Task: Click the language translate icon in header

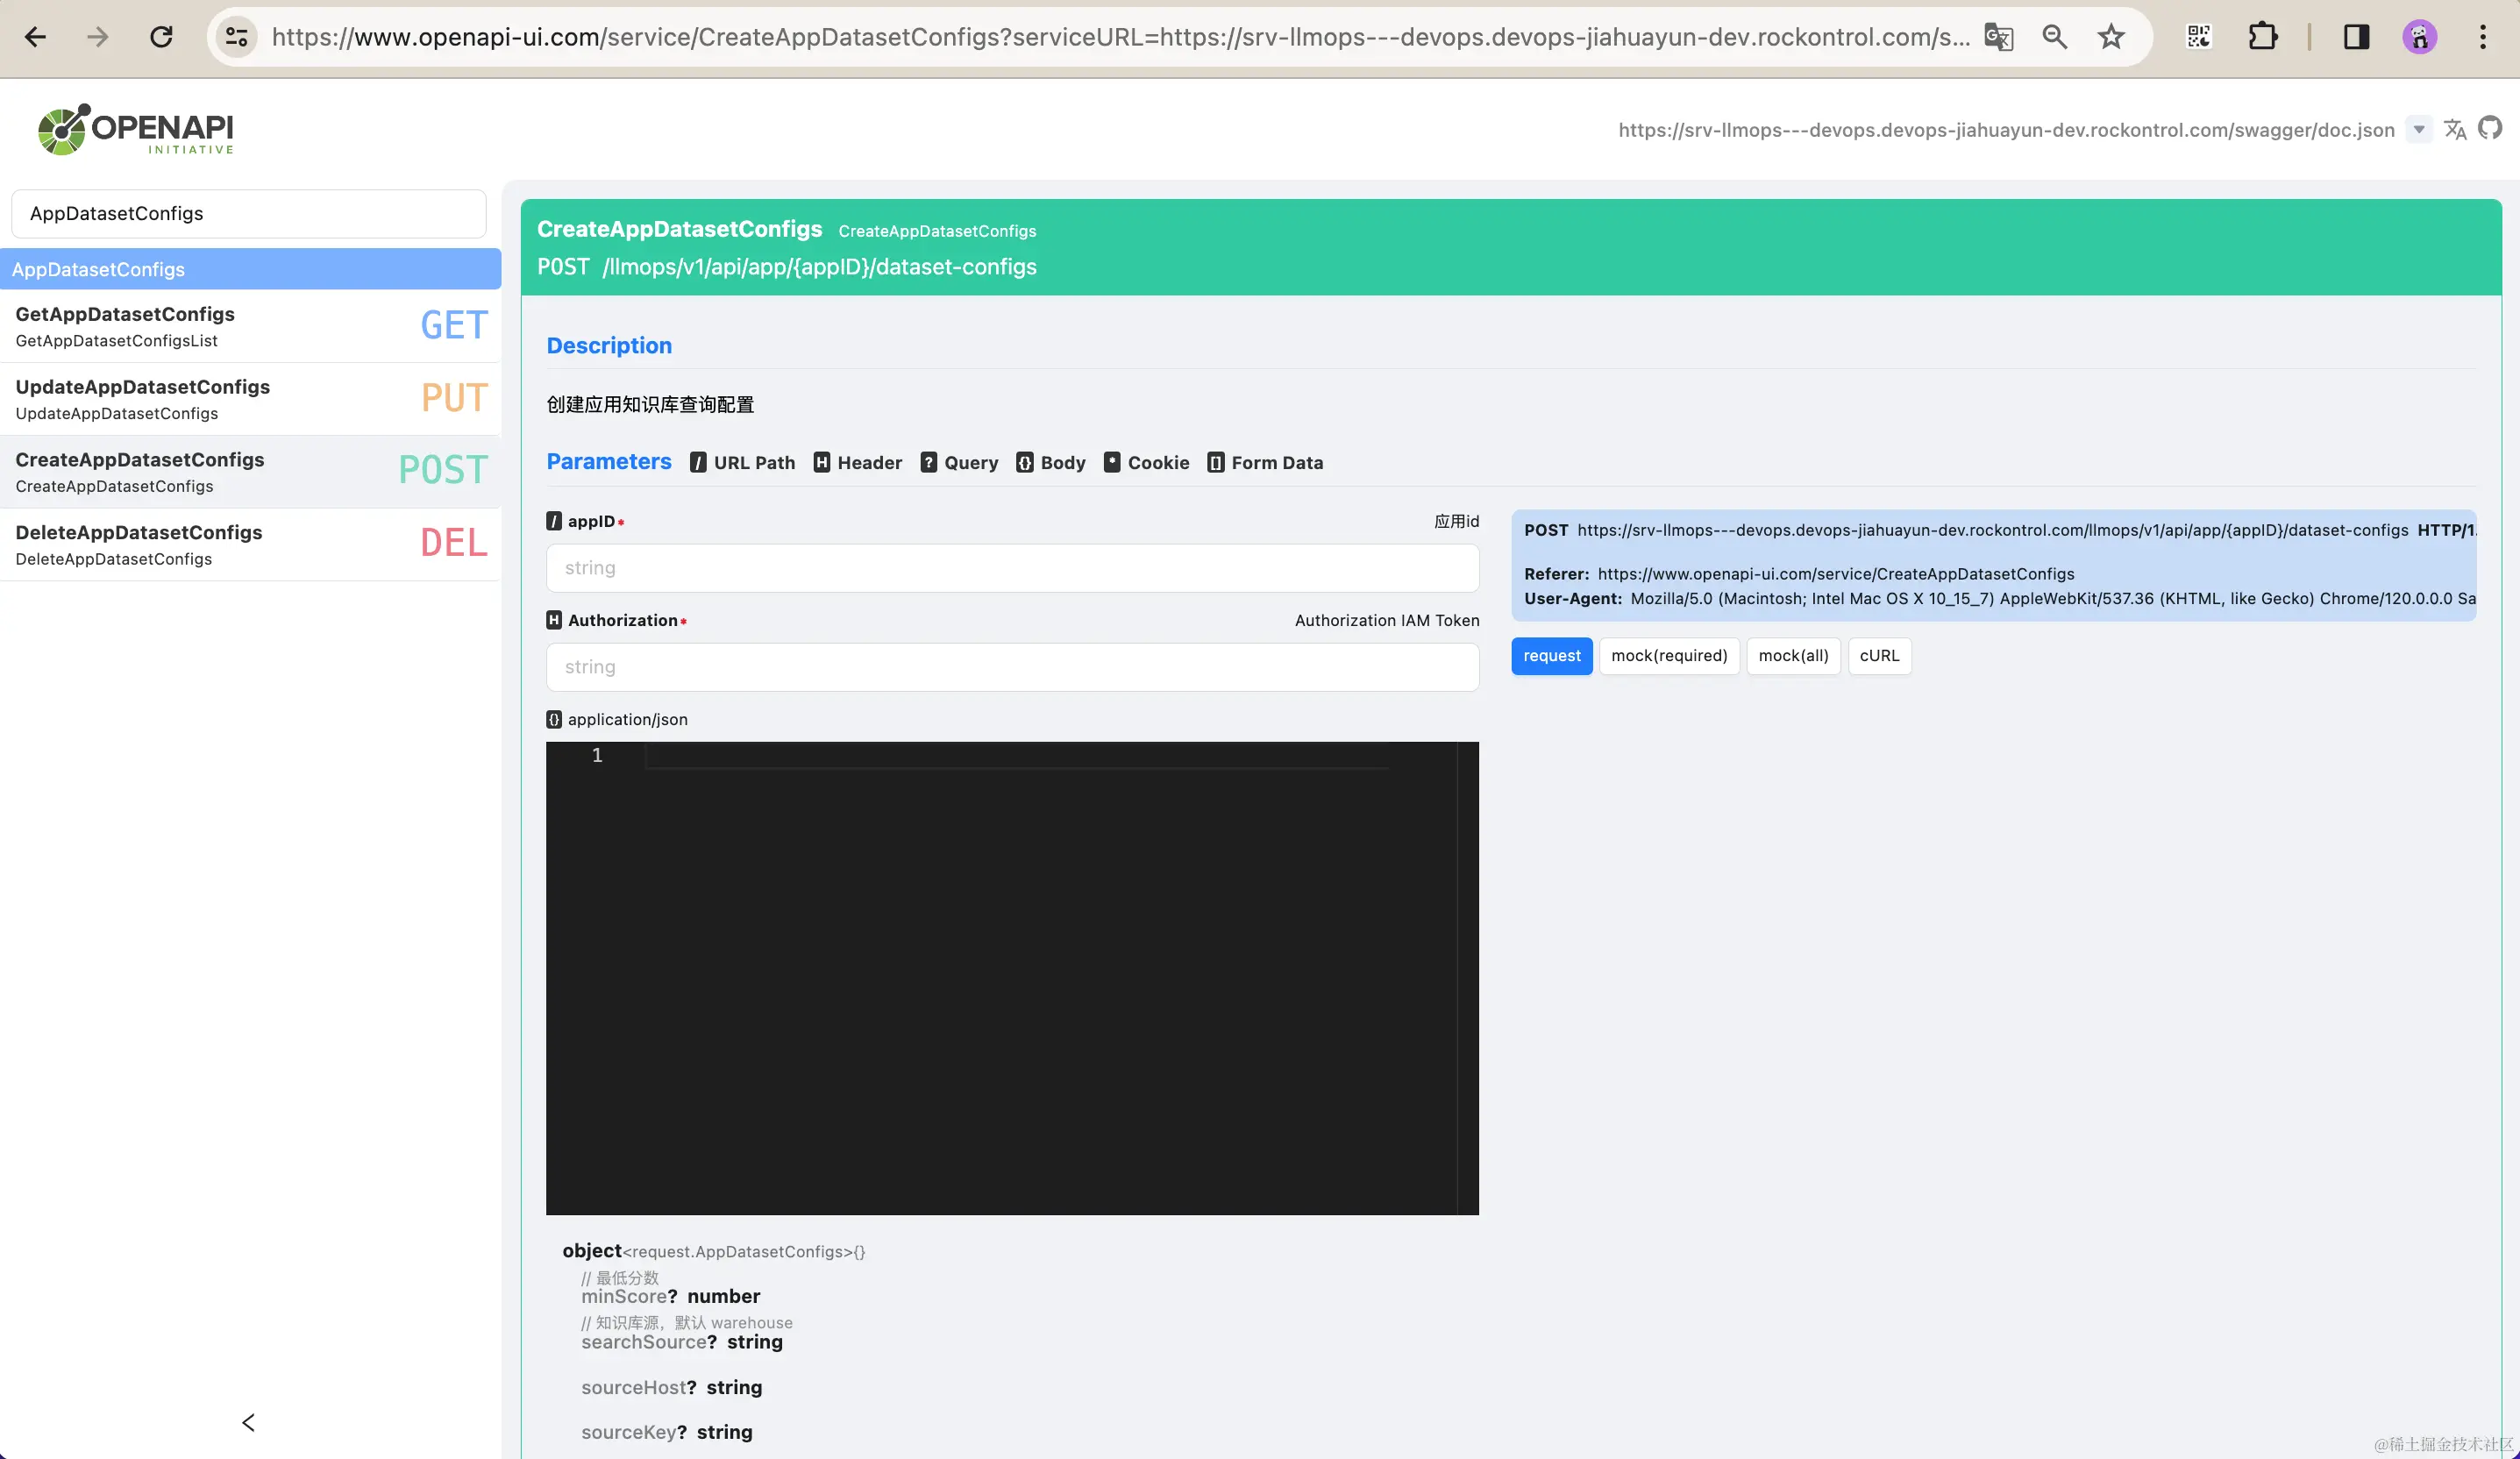Action: point(2454,129)
